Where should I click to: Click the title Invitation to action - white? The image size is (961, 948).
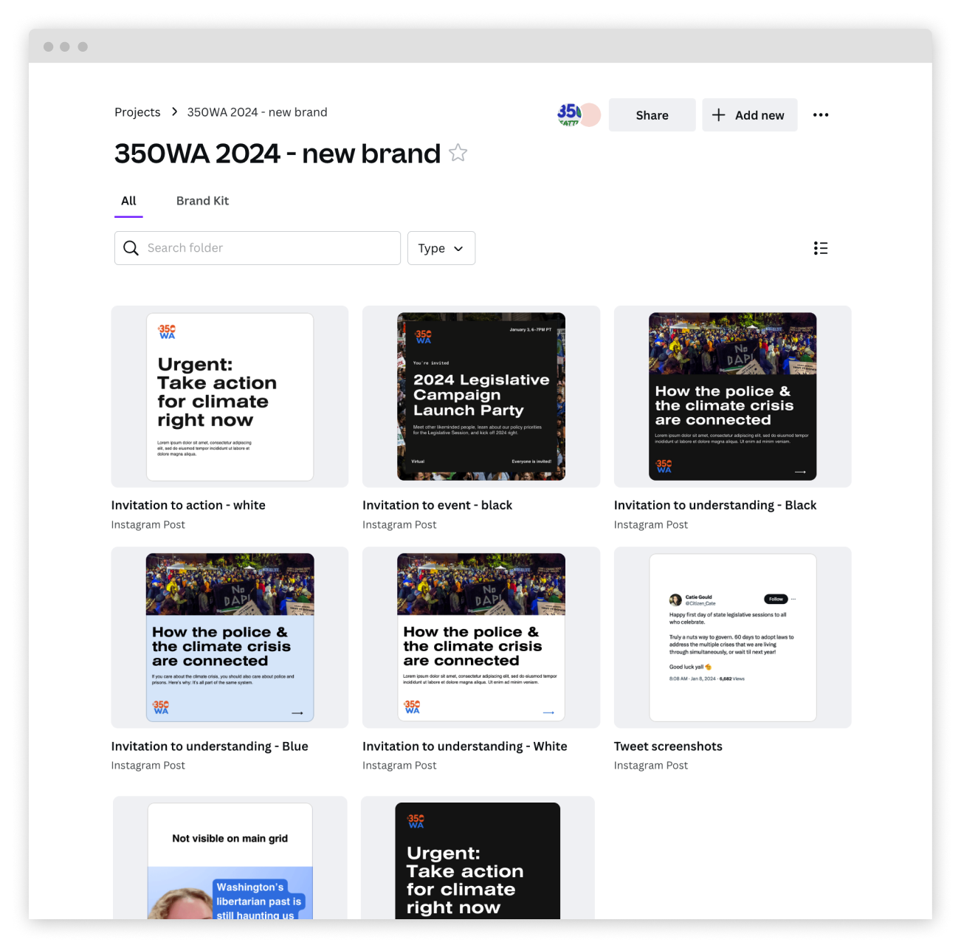pos(188,505)
